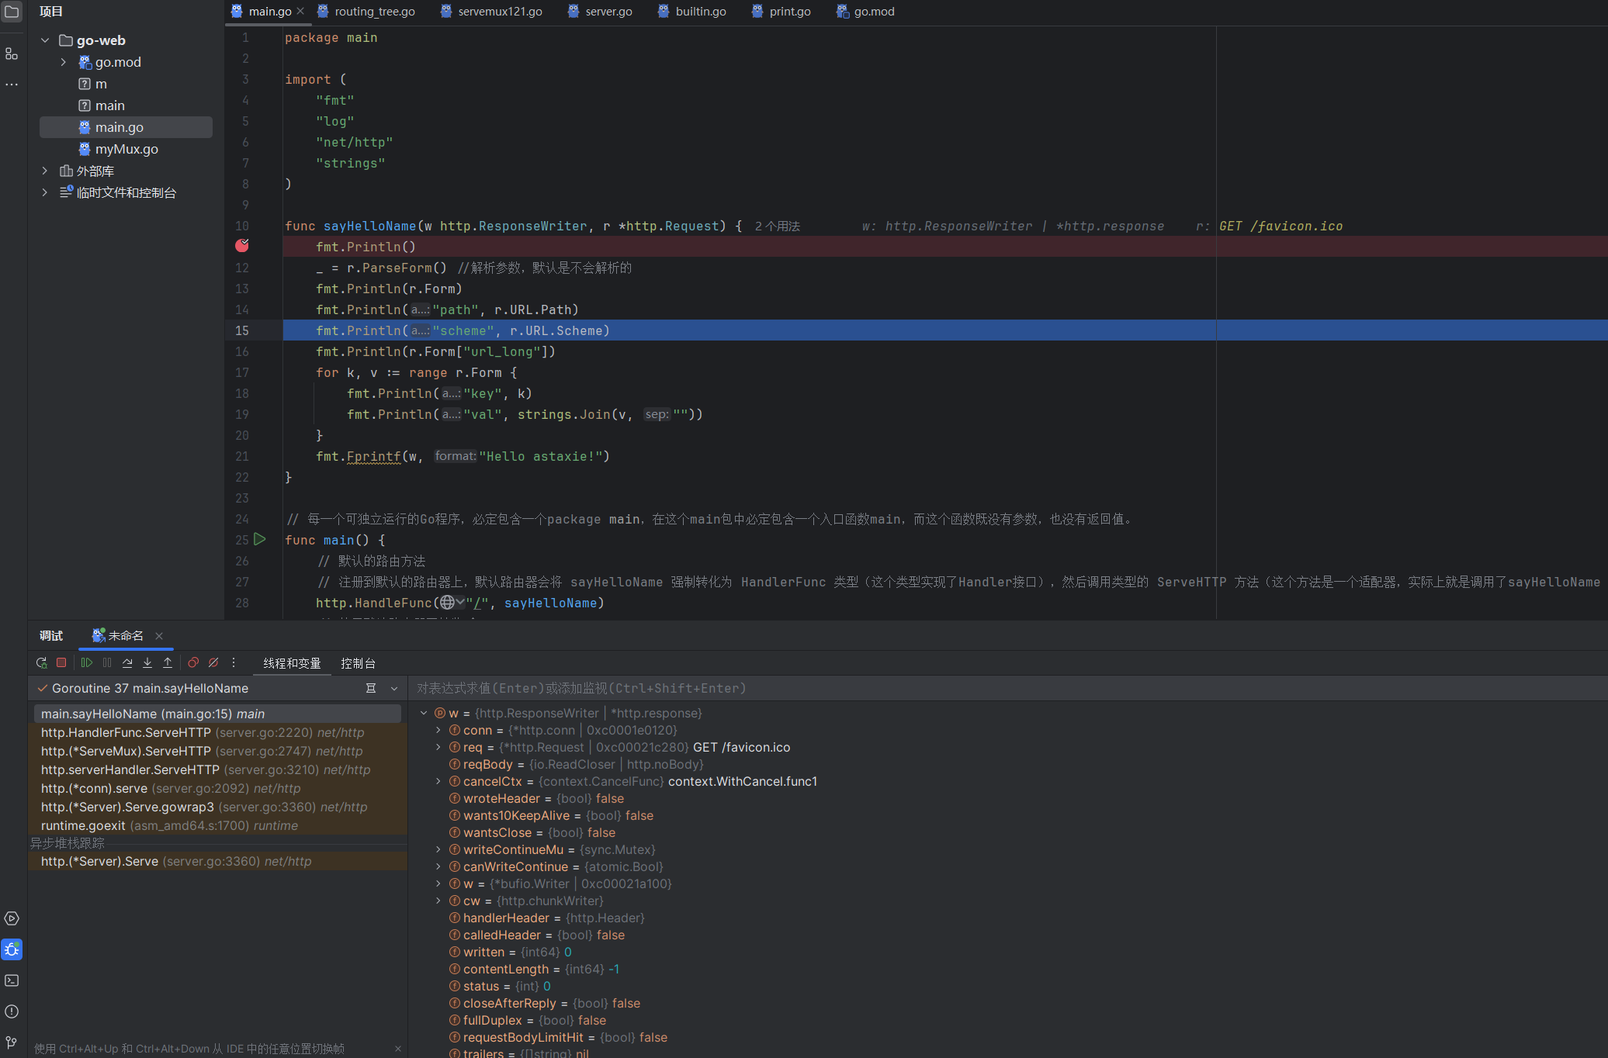The height and width of the screenshot is (1058, 1608).
Task: Switch to the 控制台 console tab
Action: tap(358, 663)
